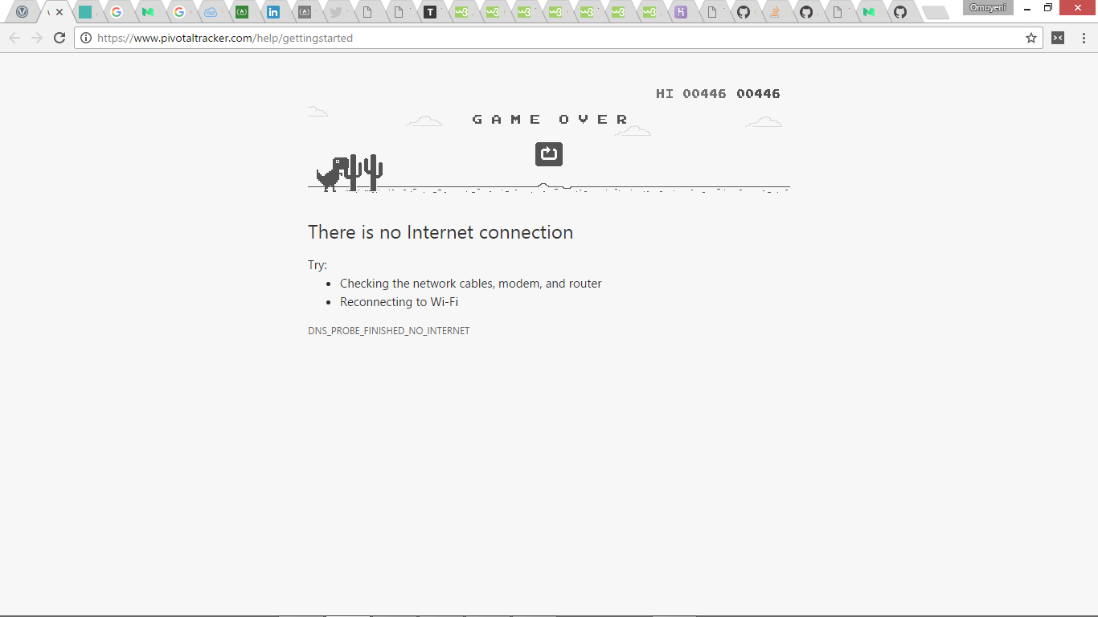This screenshot has width=1098, height=617.
Task: Switch to the purple Heroku tab
Action: coord(681,12)
